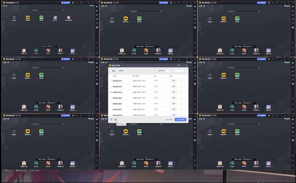Screen dimensions: 296x183
Task: Click the grid arrange-windows icon in multi-instance manager
Action: [x=116, y=119]
